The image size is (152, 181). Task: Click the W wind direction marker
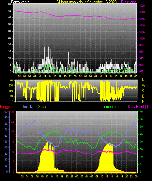[x=144, y=85]
